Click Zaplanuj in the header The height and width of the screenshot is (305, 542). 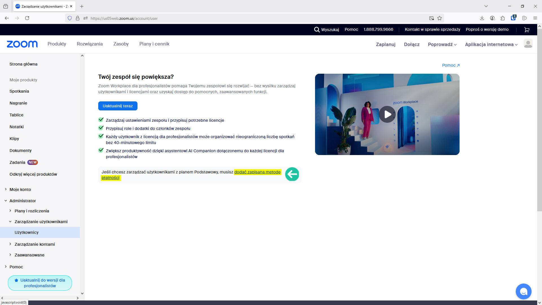386,44
